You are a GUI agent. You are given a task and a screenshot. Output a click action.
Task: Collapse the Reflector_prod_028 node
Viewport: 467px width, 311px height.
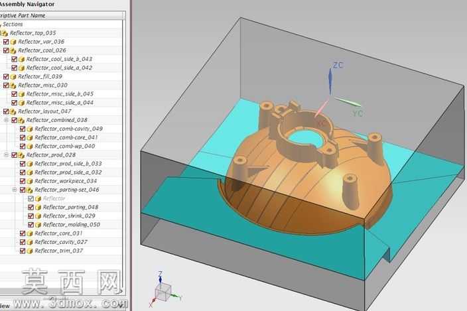click(x=6, y=155)
